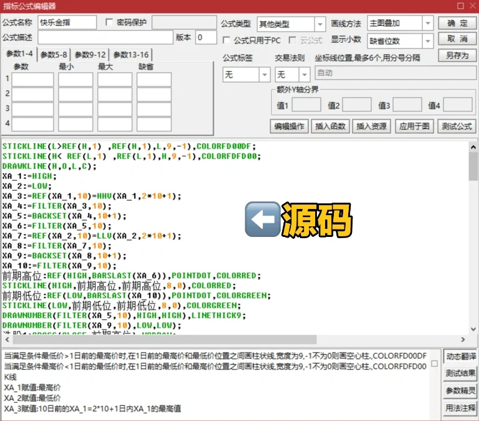Click the K线 translation line

coord(11,377)
